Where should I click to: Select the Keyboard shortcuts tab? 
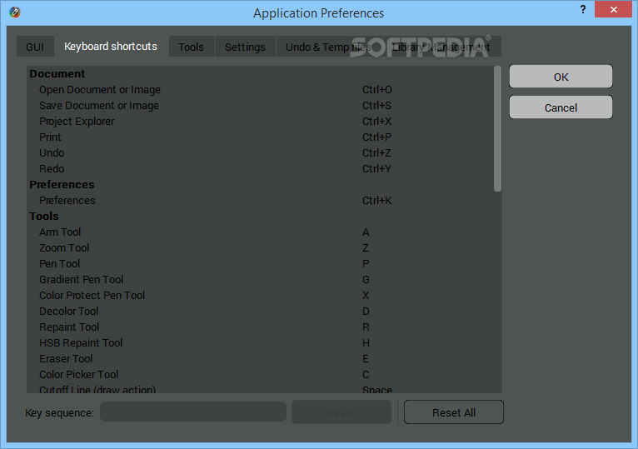tap(111, 47)
